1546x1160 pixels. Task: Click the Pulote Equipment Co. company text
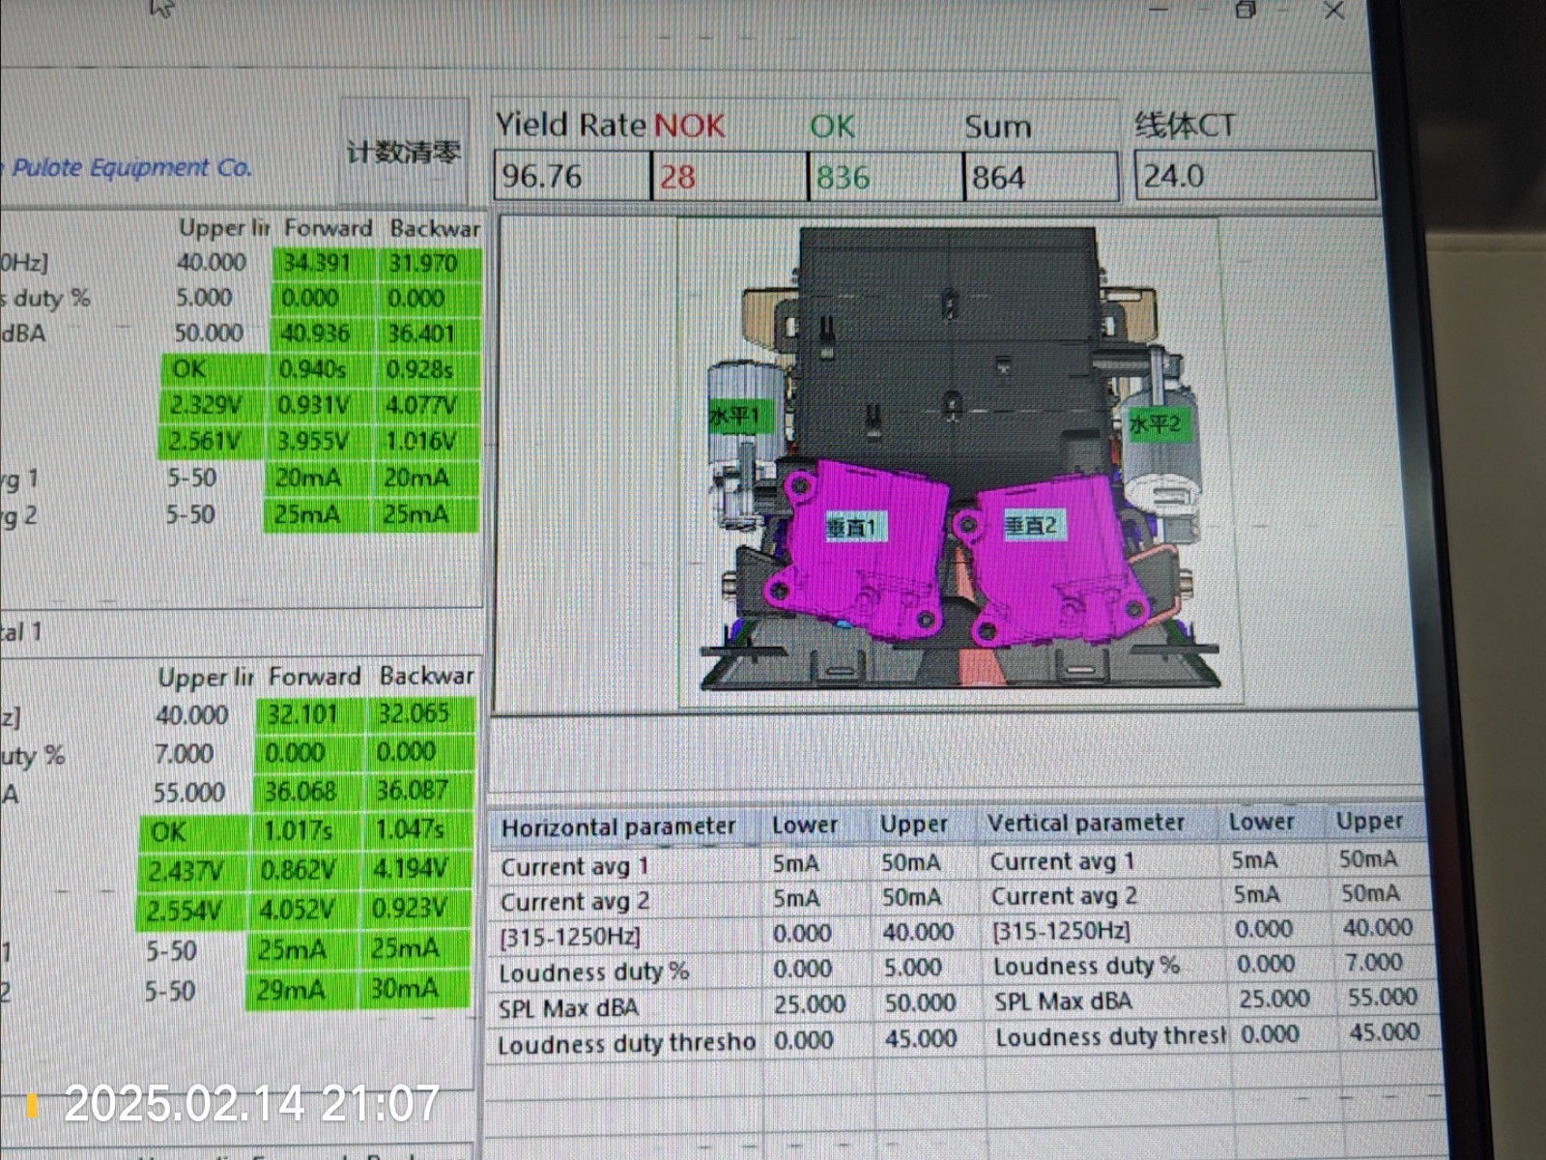[131, 168]
